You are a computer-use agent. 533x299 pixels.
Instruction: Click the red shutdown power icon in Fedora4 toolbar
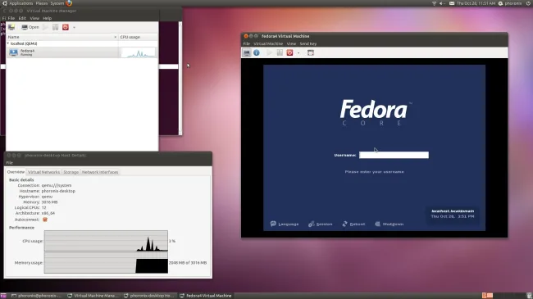click(289, 52)
